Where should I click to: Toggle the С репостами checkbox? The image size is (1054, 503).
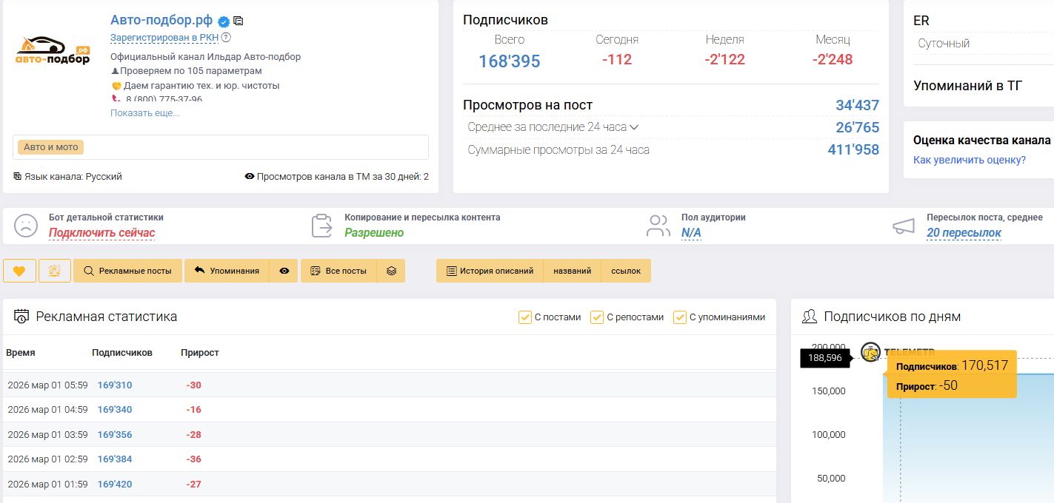(x=596, y=317)
